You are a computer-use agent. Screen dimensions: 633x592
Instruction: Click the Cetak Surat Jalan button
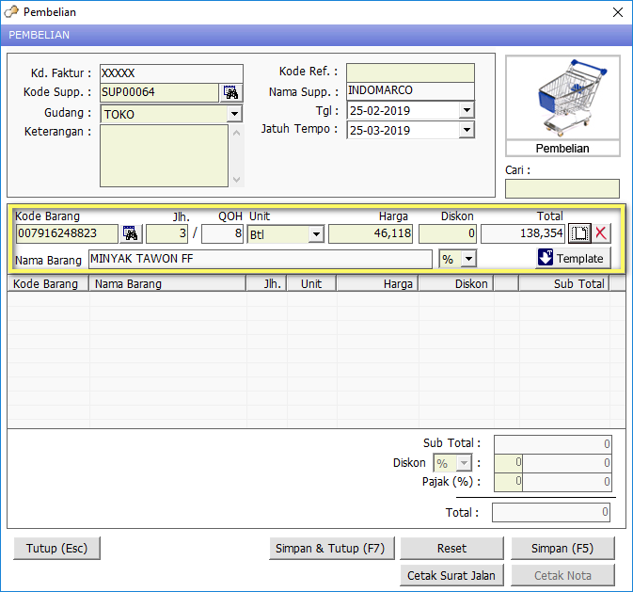pos(451,575)
